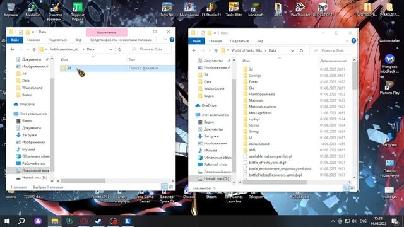Image resolution: width=404 pixels, height=227 pixels.
Task: Expand address history dropdown in right window
Action: click(x=292, y=50)
